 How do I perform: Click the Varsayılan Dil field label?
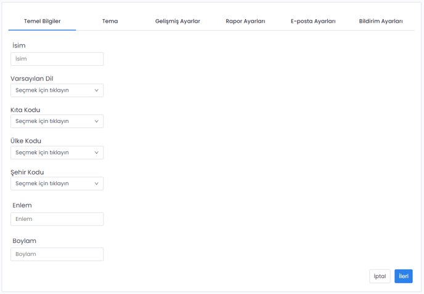click(31, 79)
